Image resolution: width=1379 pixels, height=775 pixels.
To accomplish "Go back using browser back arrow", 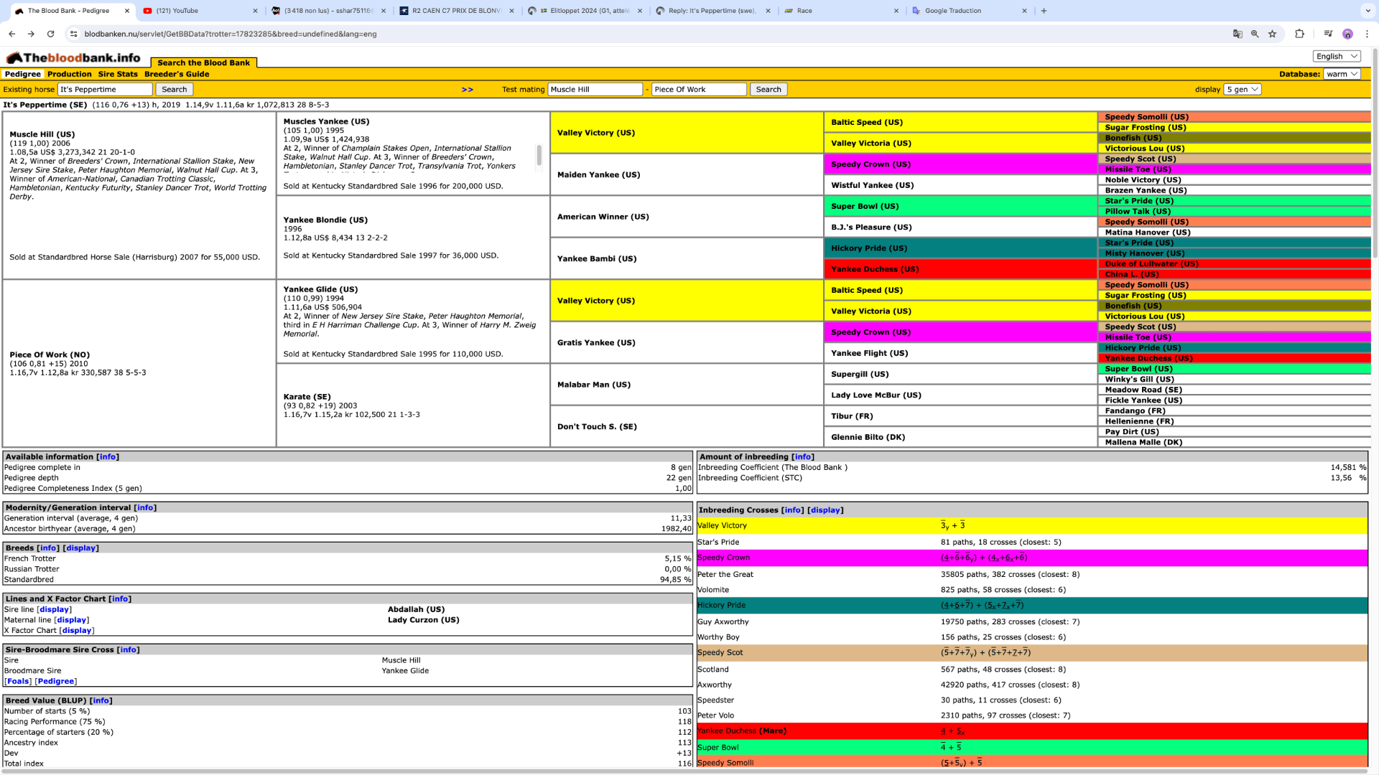I will [11, 34].
